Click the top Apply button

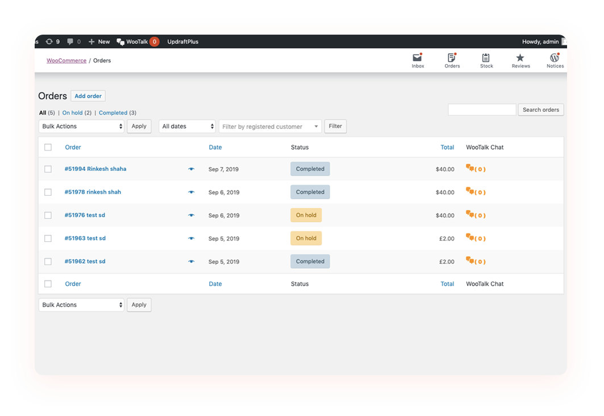coord(139,126)
